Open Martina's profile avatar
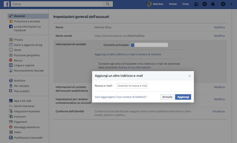This screenshot has height=143, width=237. pyautogui.click(x=149, y=4)
